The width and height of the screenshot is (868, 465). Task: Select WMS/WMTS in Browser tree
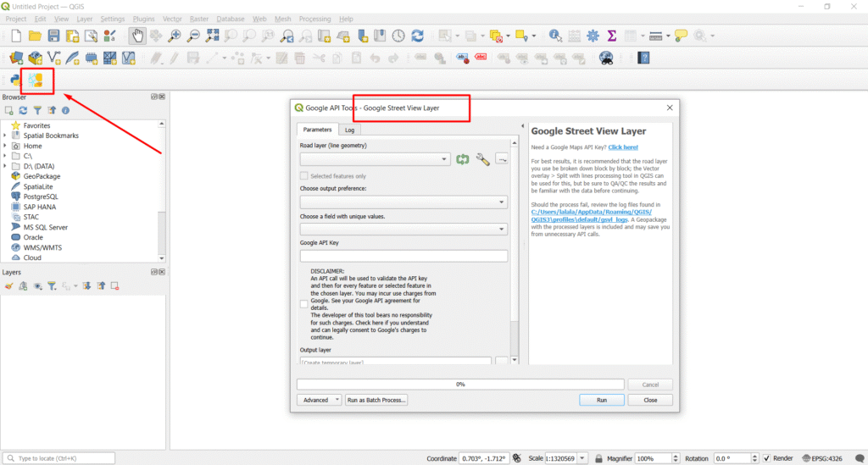click(42, 247)
